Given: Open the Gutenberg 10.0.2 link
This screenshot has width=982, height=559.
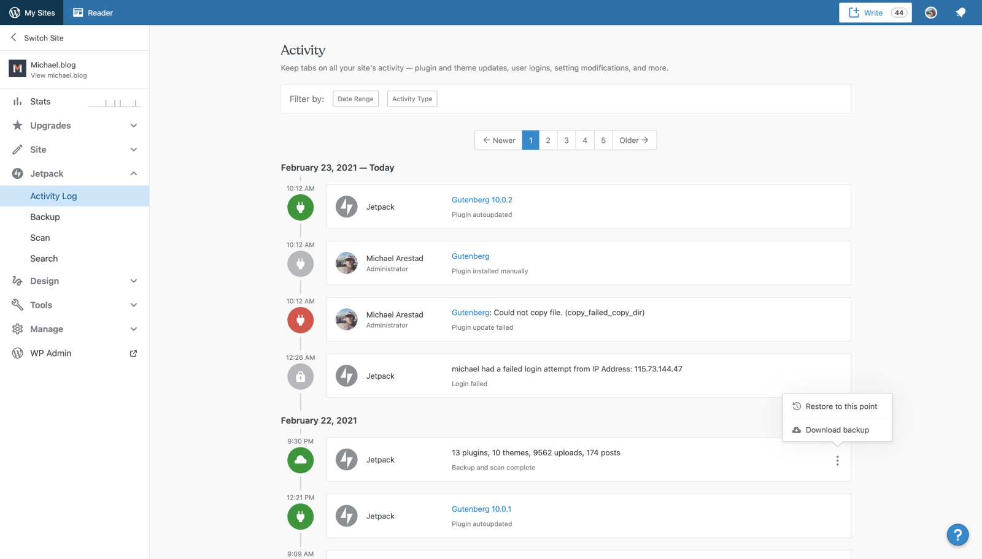Looking at the screenshot, I should 482,200.
